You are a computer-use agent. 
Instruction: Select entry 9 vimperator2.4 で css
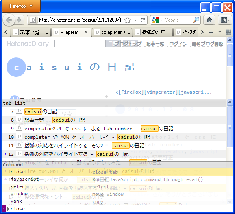(114, 129)
